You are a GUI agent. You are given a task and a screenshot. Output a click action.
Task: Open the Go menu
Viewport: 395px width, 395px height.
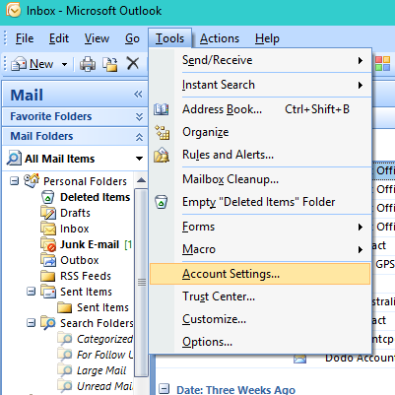tap(132, 38)
